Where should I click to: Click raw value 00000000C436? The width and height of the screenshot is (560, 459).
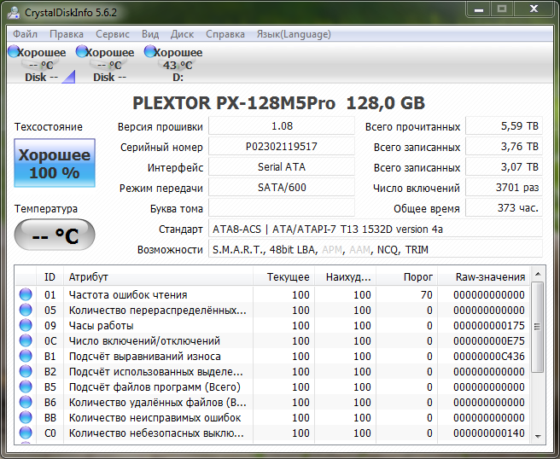coord(489,357)
